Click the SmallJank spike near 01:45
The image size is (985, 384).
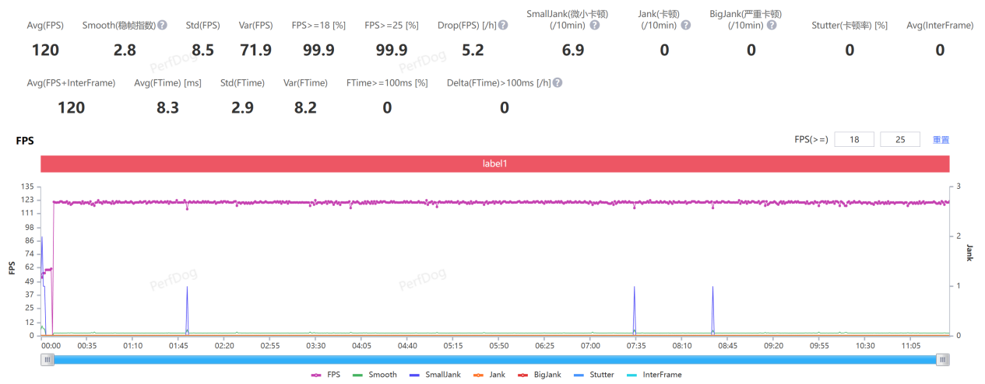(187, 310)
